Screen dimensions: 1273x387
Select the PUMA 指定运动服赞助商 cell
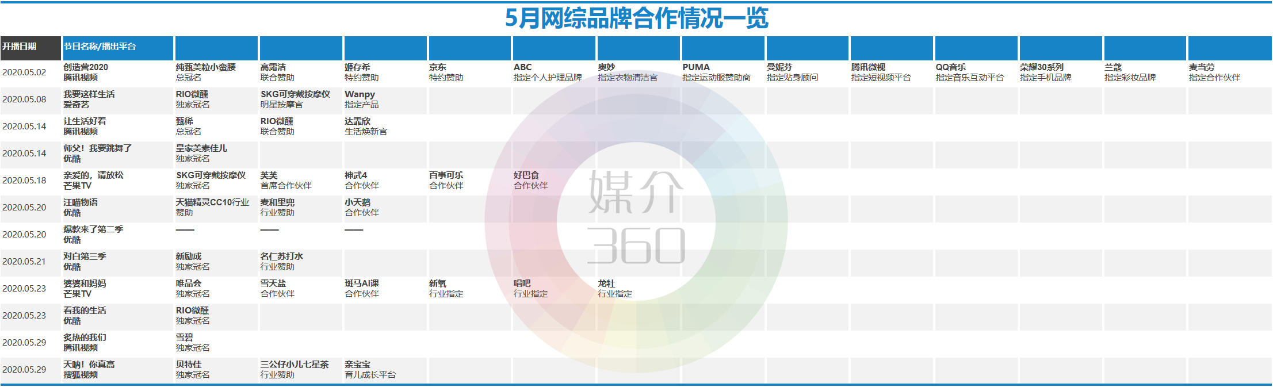pos(723,72)
